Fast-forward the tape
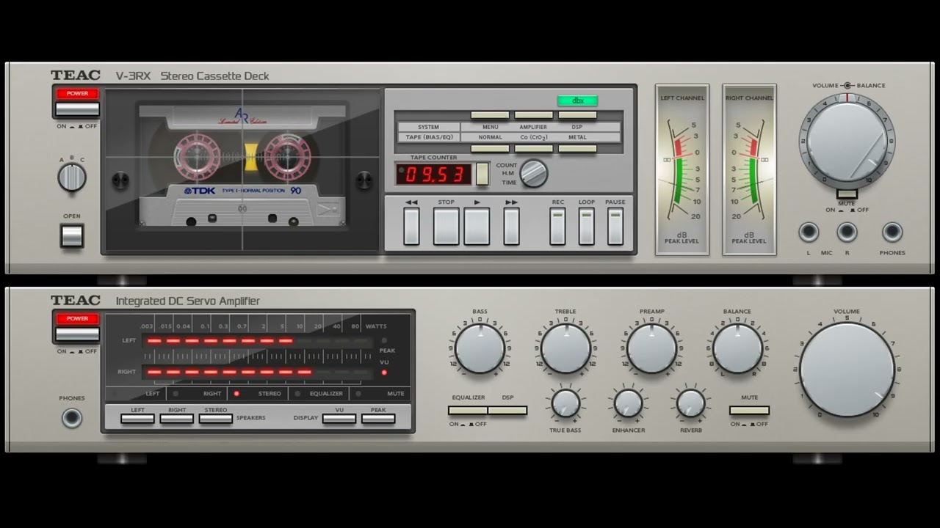This screenshot has width=940, height=528. (x=511, y=227)
